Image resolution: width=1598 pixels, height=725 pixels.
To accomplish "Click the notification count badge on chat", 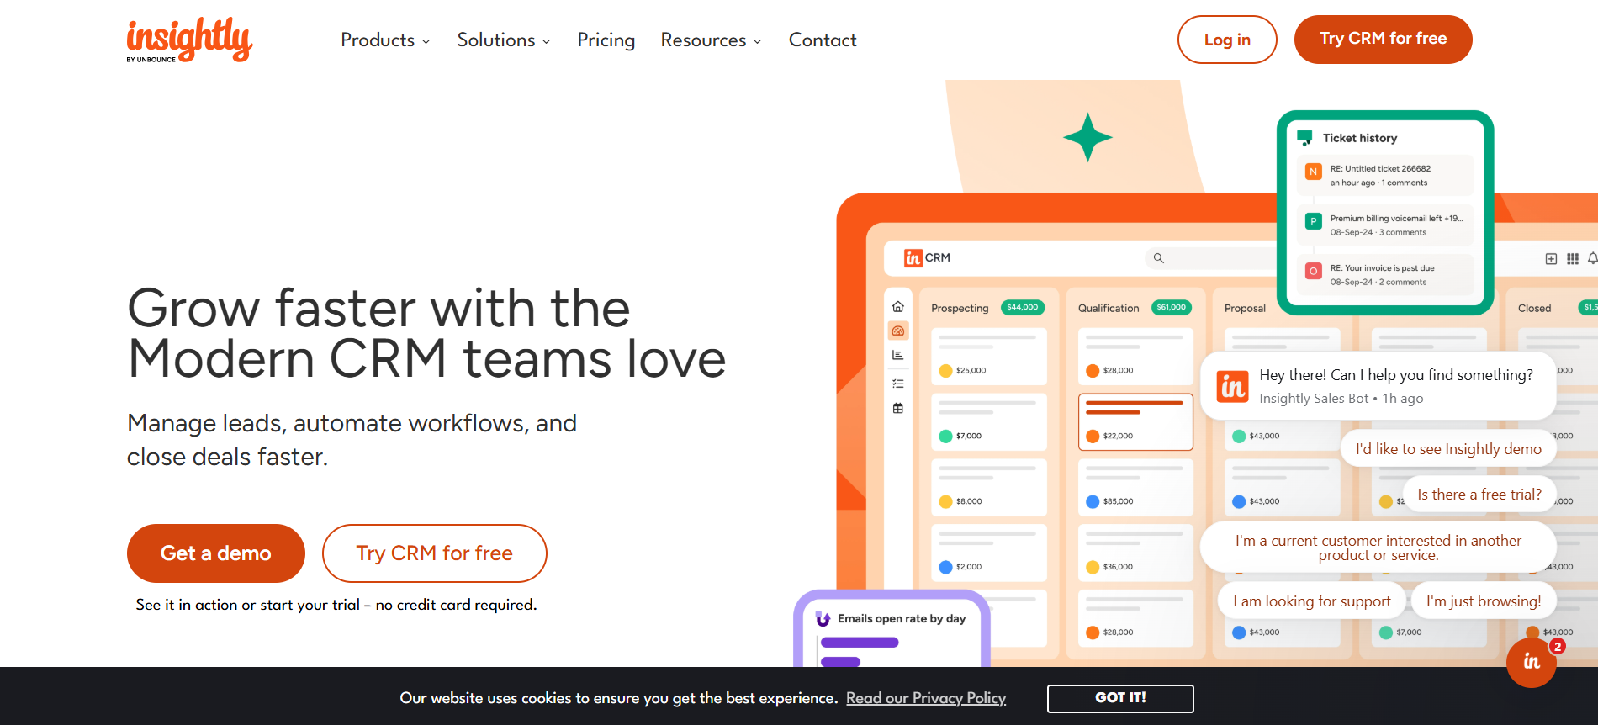I will 1558,647.
